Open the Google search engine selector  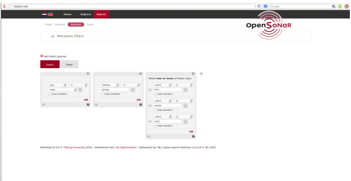266,7
